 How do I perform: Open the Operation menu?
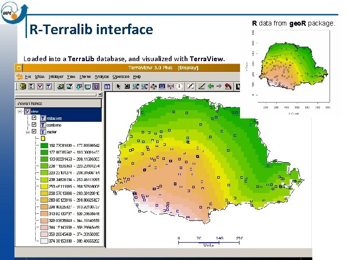(x=121, y=77)
